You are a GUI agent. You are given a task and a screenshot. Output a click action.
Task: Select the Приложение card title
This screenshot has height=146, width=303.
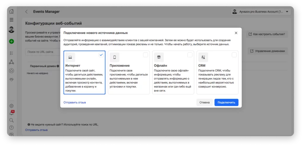(x=120, y=65)
